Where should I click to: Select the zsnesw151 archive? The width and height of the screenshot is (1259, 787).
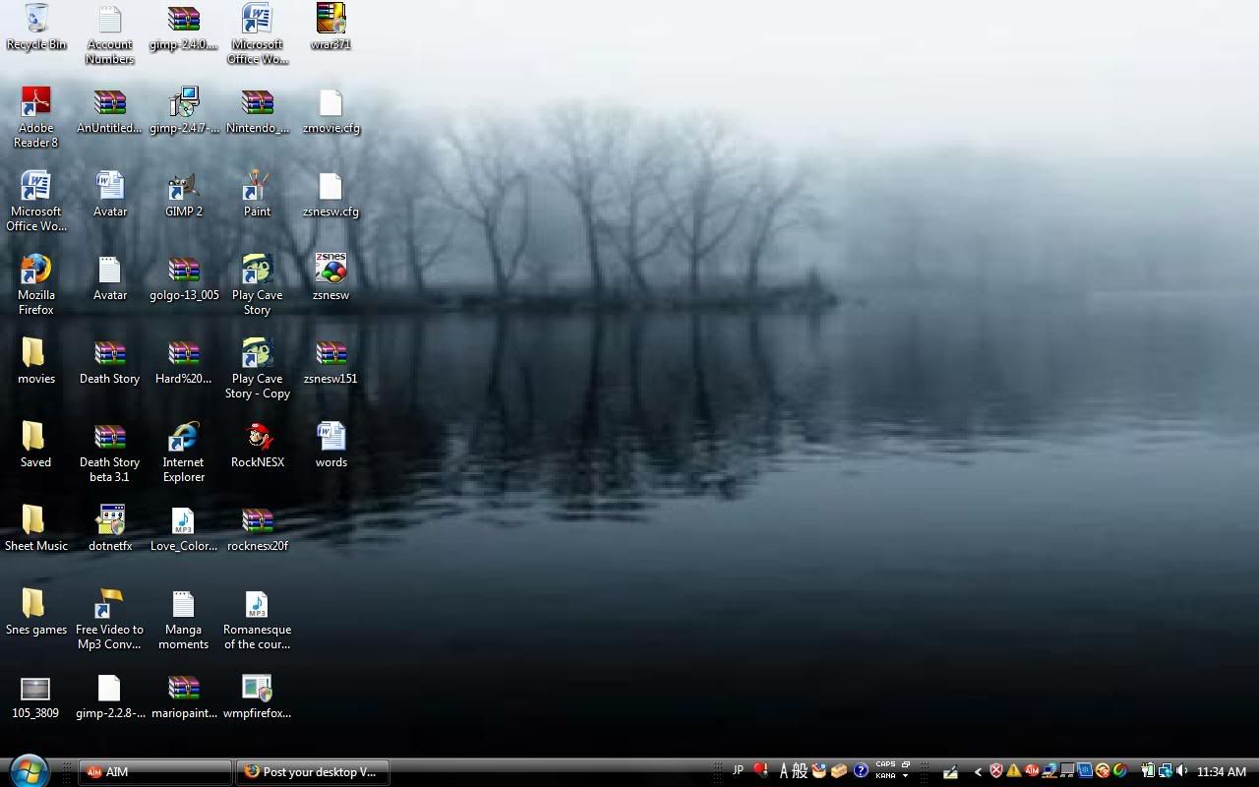coord(331,361)
